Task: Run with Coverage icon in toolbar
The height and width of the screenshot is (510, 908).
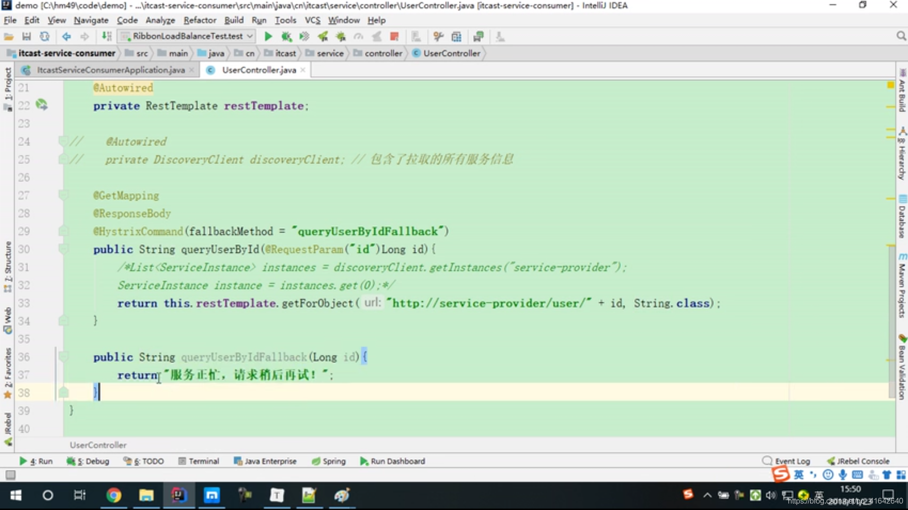Action: tap(304, 36)
